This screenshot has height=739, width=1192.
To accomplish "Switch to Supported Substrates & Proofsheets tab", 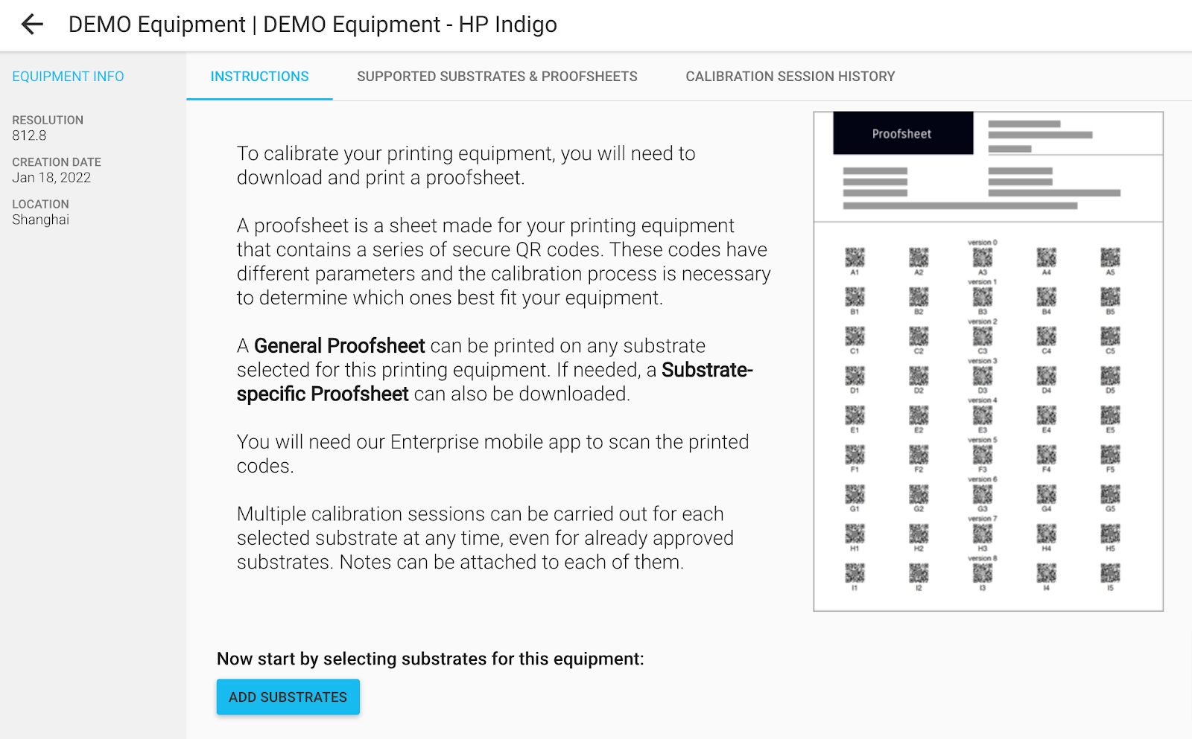I will (x=497, y=77).
